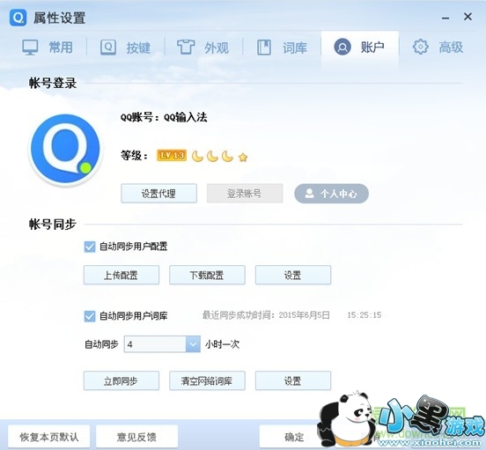The height and width of the screenshot is (450, 486).
Task: Click the LV13 level badge
Action: coord(172,155)
